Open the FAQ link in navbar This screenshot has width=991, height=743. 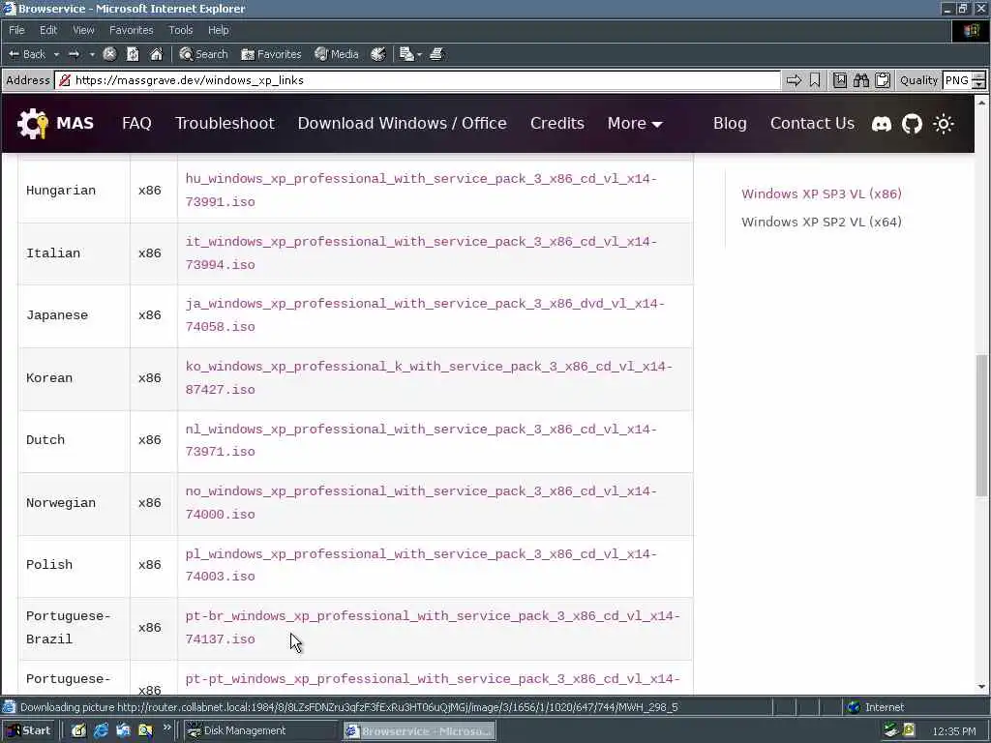click(x=136, y=123)
